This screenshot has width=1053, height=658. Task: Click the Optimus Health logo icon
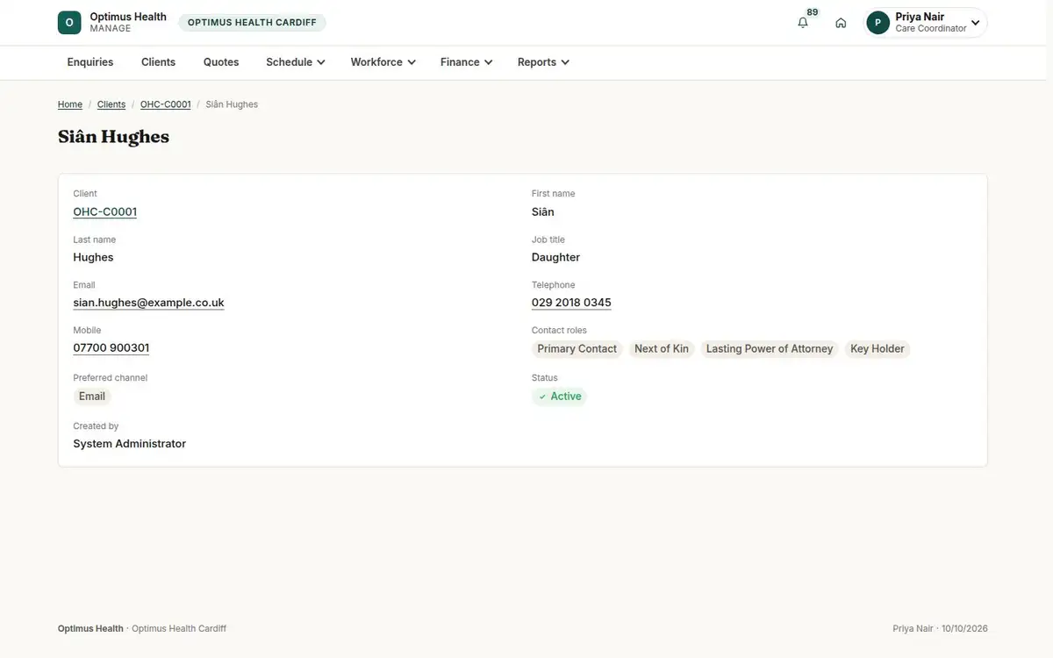click(69, 23)
